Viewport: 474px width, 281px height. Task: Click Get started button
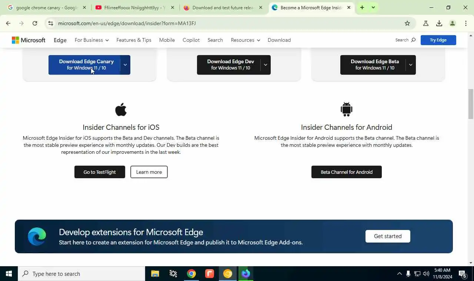[x=388, y=236]
